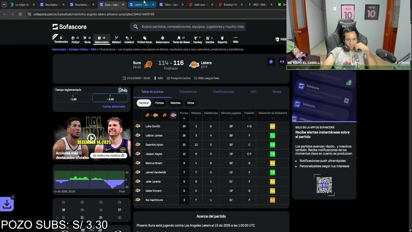This screenshot has height=232, width=412.
Task: Open the tab search dropdown in Chrome
Action: pos(4,5)
